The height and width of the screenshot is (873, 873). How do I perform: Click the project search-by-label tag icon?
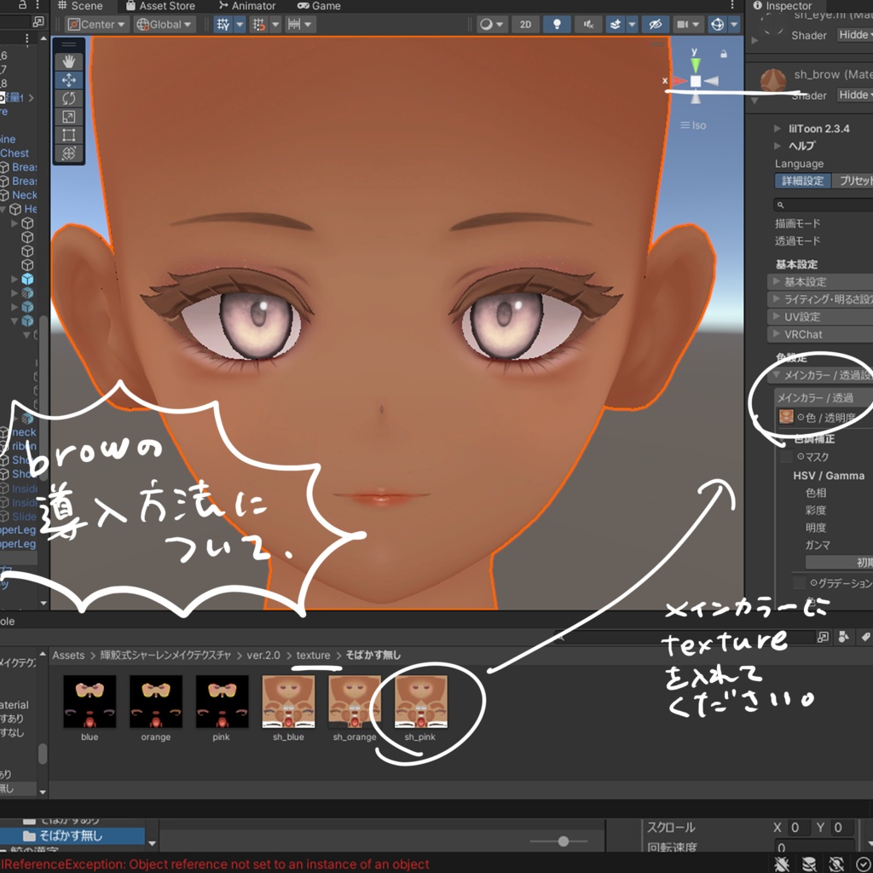(865, 637)
